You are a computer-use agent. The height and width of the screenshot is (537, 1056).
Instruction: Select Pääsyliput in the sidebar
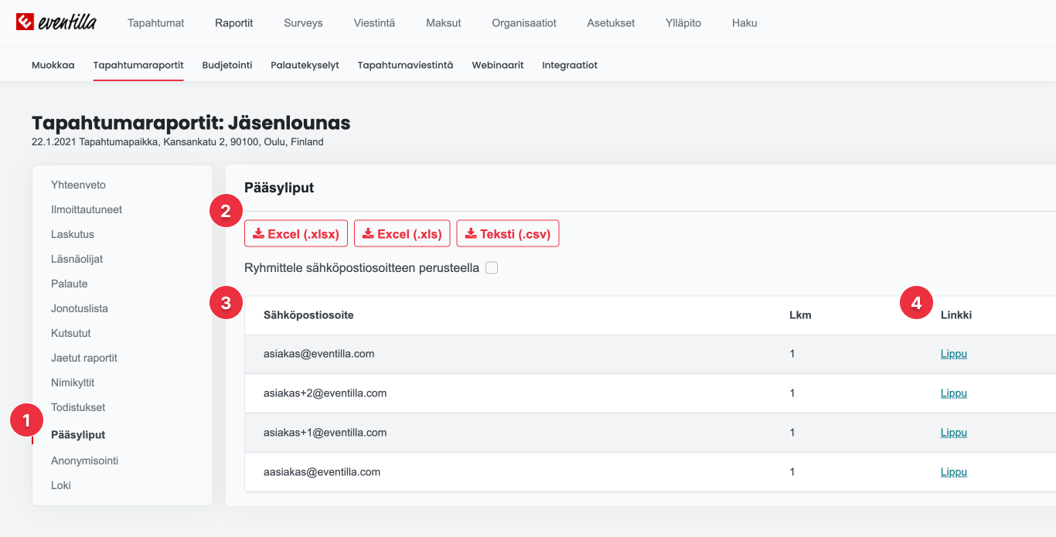78,434
